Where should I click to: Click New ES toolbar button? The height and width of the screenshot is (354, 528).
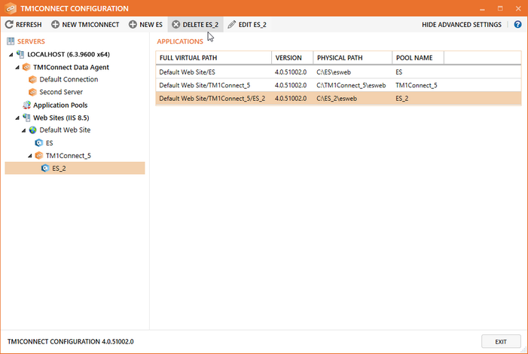145,25
